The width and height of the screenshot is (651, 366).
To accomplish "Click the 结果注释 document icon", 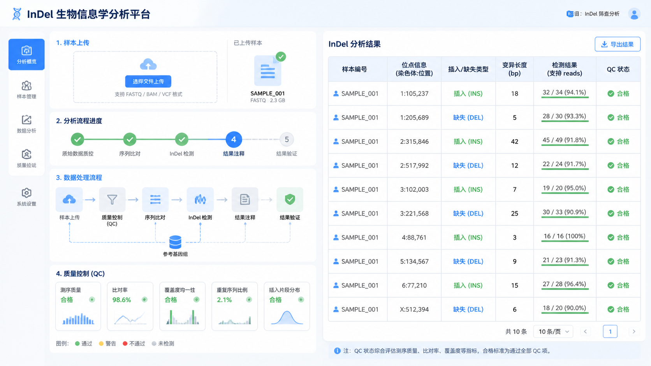I will [245, 200].
